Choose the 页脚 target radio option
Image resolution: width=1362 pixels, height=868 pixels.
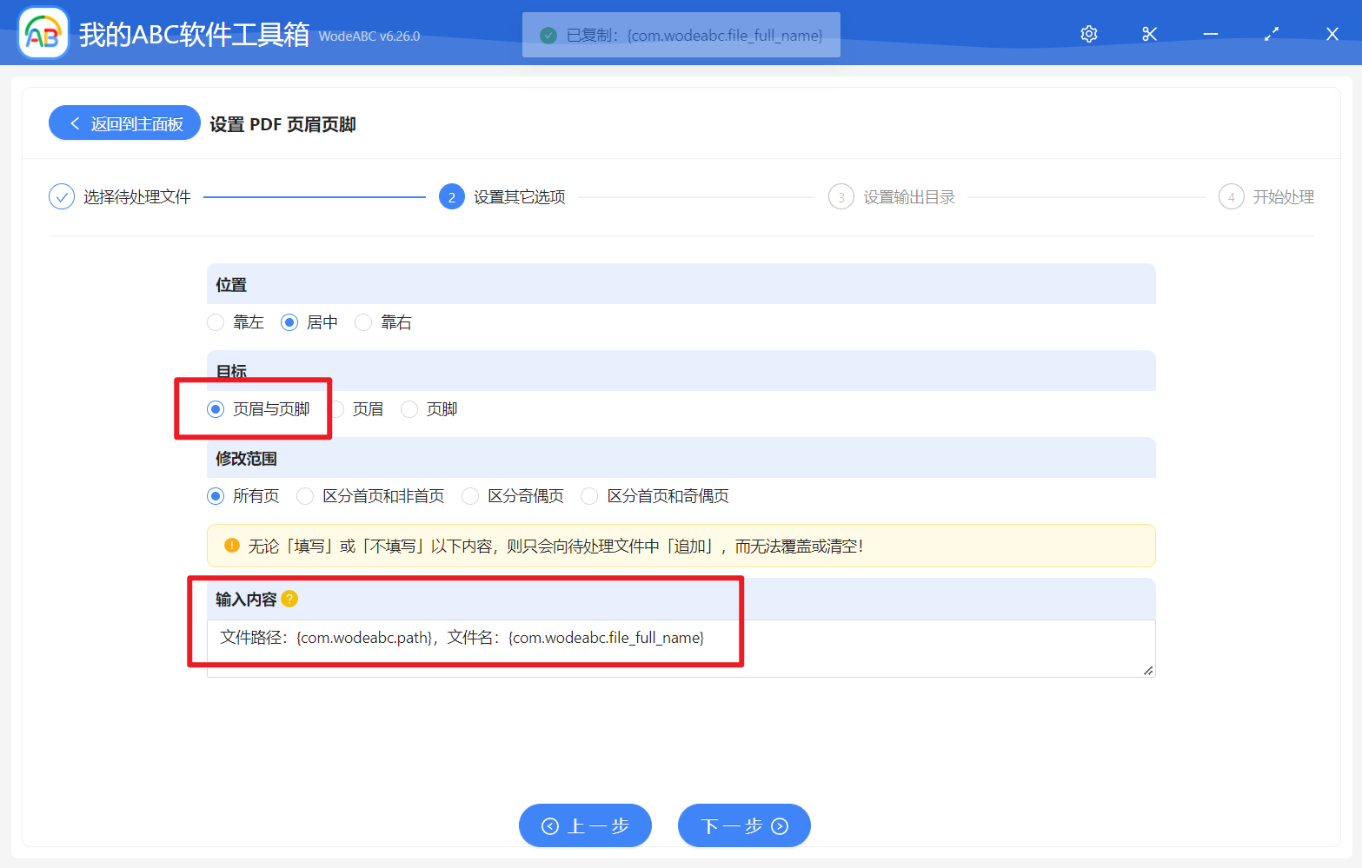[409, 409]
